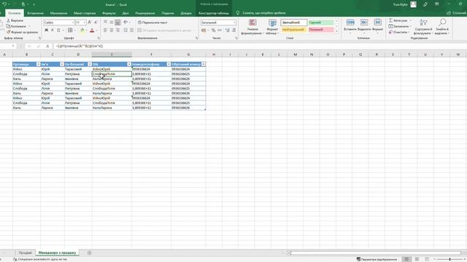Viewport: 467px width, 262px height.
Task: Apply the yellow fill color bucket
Action: [x=82, y=31]
